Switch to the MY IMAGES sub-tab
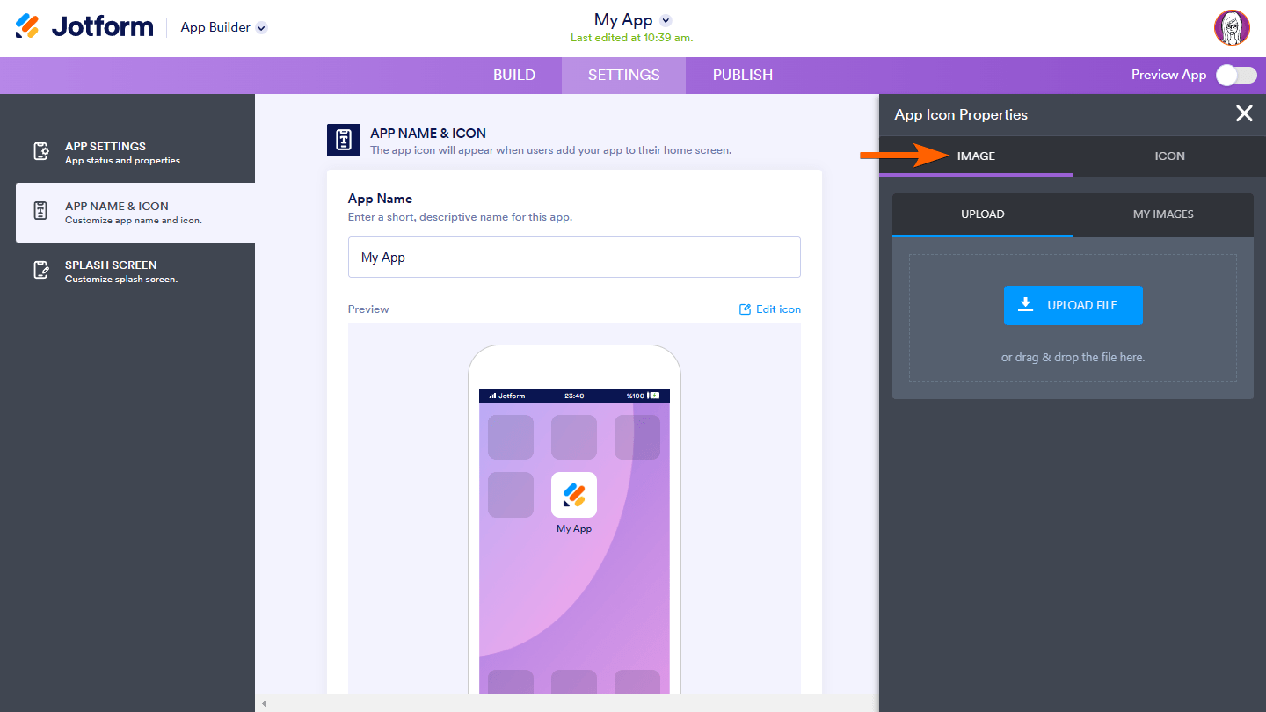The width and height of the screenshot is (1266, 712). (1163, 214)
